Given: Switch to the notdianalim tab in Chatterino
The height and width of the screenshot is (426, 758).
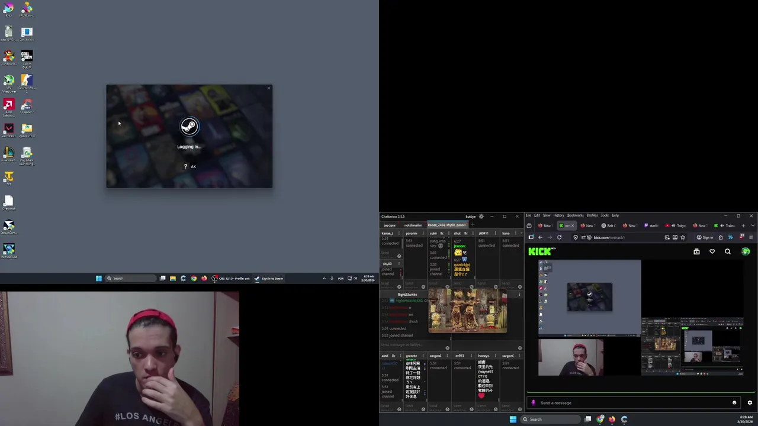Looking at the screenshot, I should coord(413,225).
